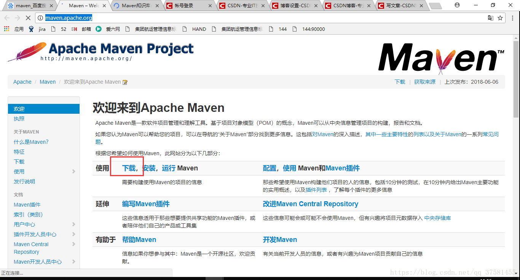Open the 144 bookmark
Viewport: 520px width, 280px height.
(x=278, y=29)
